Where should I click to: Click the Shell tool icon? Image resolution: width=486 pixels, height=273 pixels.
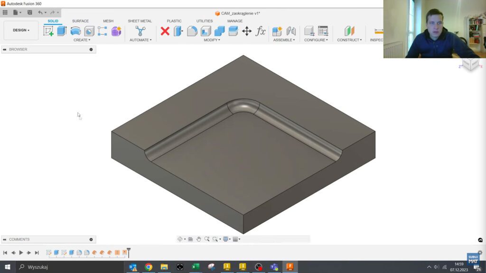point(206,31)
